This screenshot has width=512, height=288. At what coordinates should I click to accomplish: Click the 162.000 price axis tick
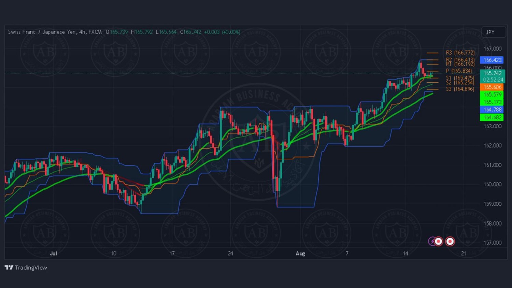click(x=493, y=146)
